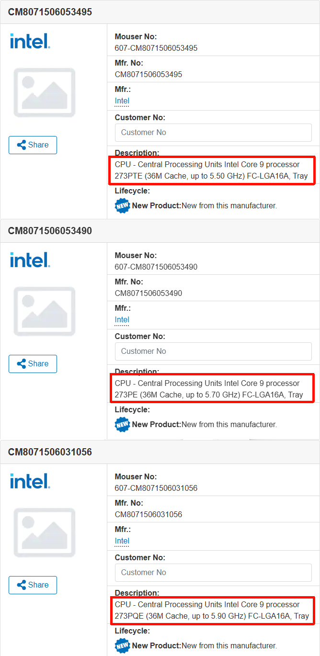Click Intel logo on CM8071506053490 card
Screen dimensions: 320x656
pos(30,260)
